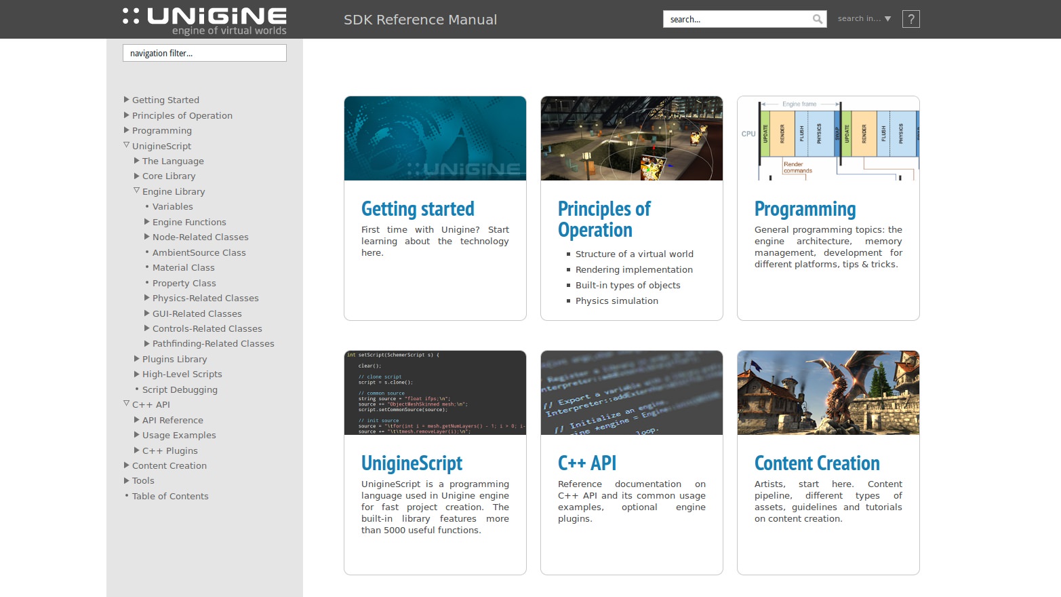This screenshot has width=1061, height=597.
Task: Open 'Structure of a virtual world' link
Action: (x=635, y=254)
